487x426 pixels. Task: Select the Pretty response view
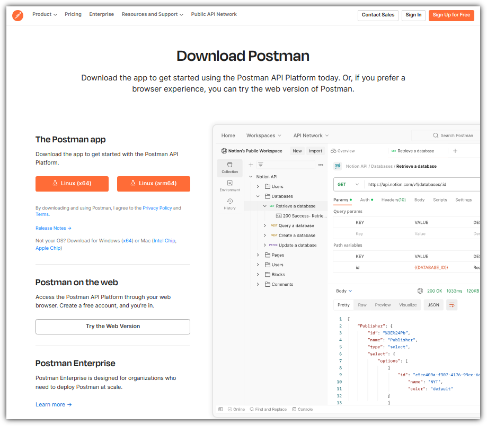(343, 305)
